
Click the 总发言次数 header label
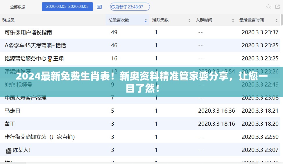pos(119,20)
